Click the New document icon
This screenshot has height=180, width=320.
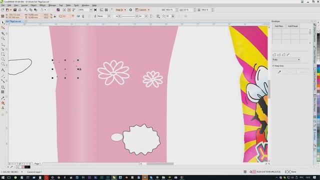tap(2, 10)
